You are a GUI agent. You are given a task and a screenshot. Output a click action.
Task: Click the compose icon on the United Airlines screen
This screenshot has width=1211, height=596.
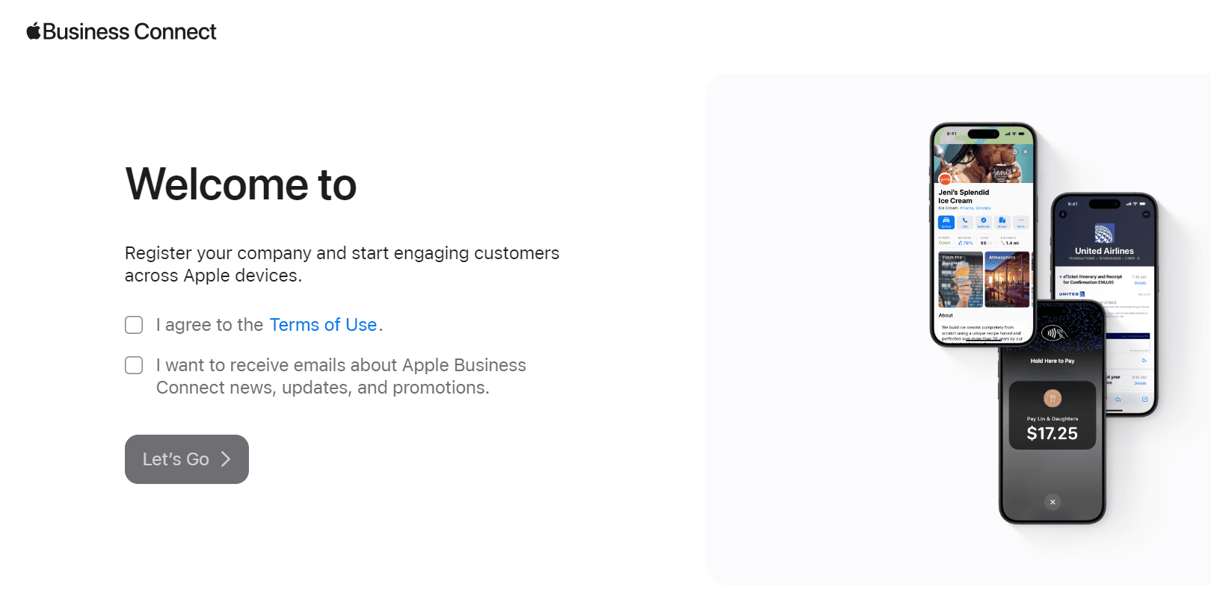click(x=1144, y=399)
